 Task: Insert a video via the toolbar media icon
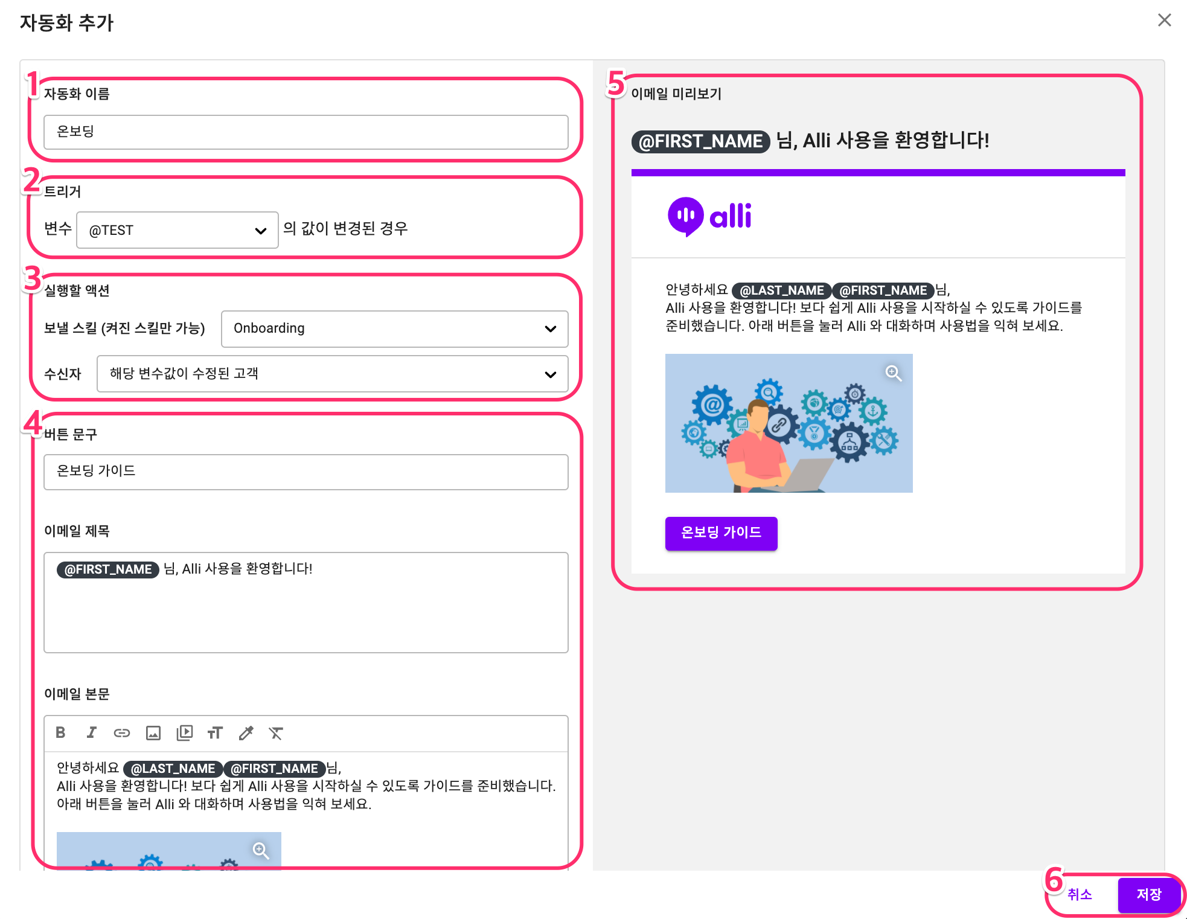(184, 732)
